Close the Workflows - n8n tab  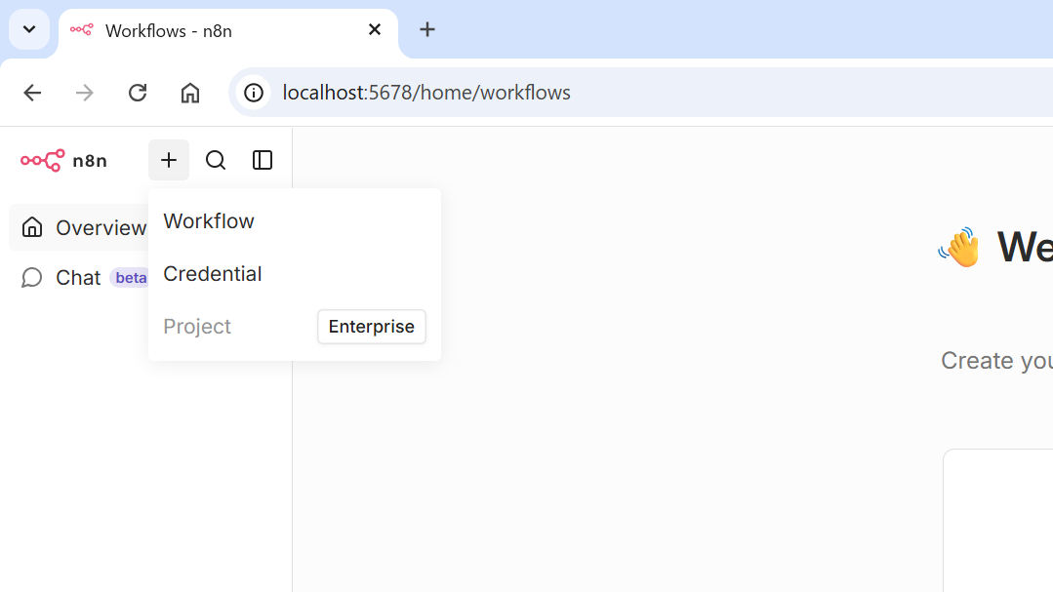pyautogui.click(x=375, y=29)
